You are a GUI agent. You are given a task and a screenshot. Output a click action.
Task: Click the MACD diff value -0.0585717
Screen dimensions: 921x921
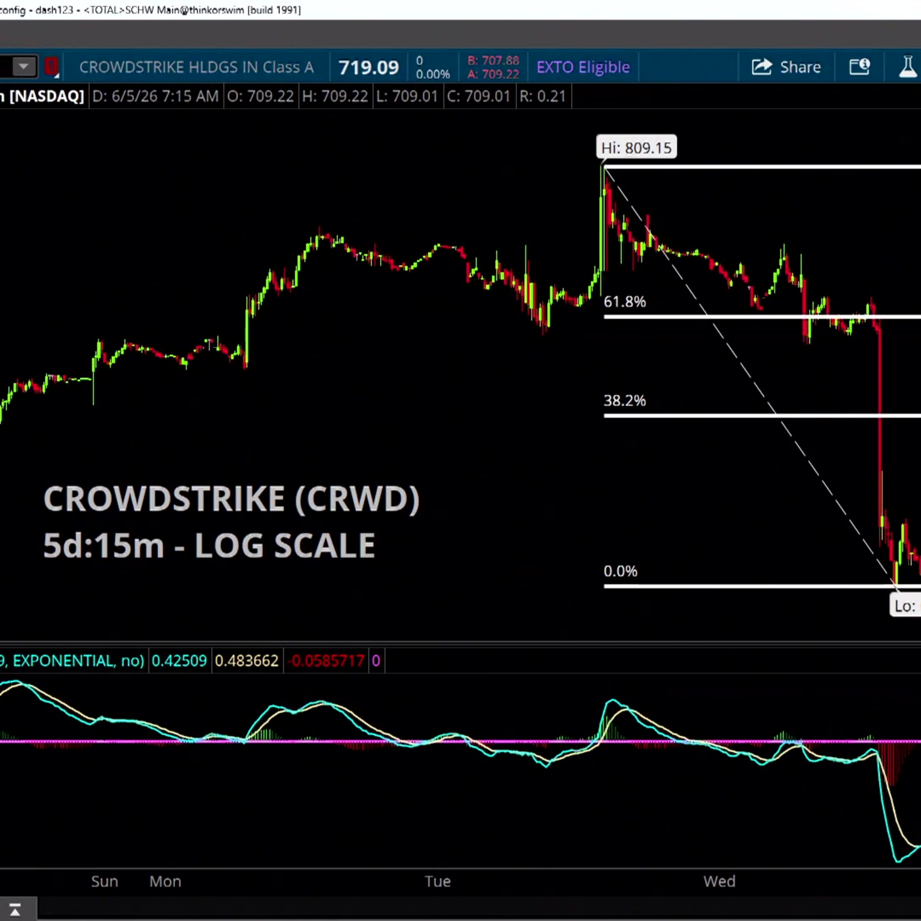(x=327, y=661)
